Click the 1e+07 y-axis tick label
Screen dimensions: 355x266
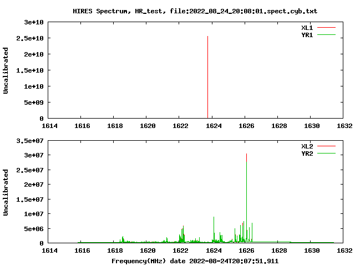(x=34, y=214)
